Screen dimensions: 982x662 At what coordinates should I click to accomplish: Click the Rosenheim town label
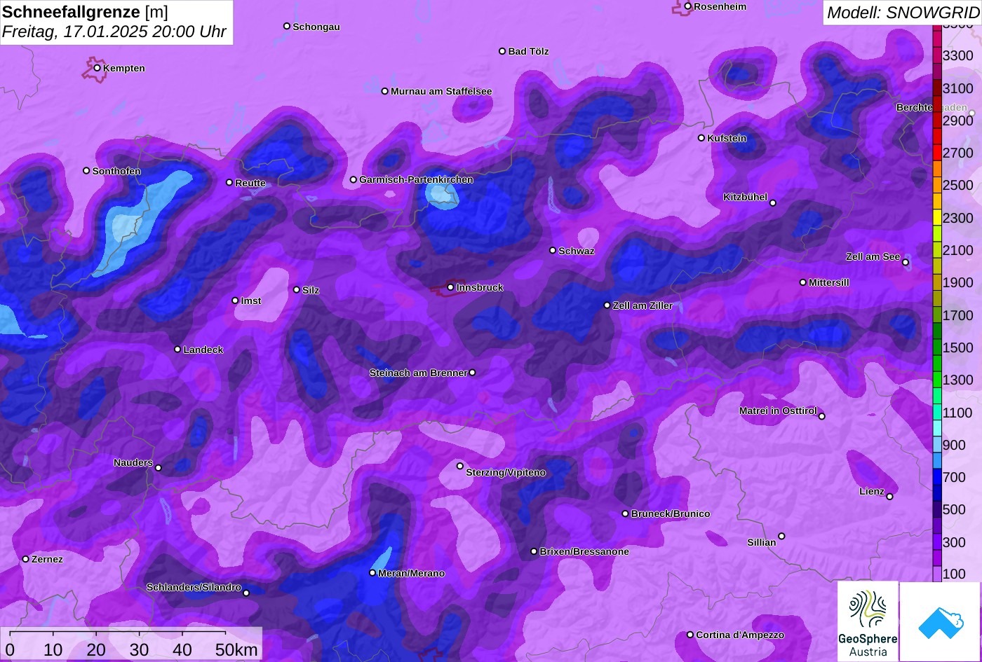pyautogui.click(x=720, y=6)
